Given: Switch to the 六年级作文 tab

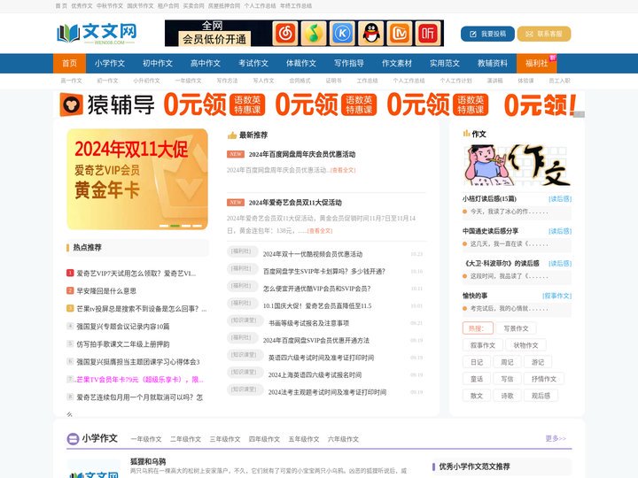Looking at the screenshot, I should point(344,439).
